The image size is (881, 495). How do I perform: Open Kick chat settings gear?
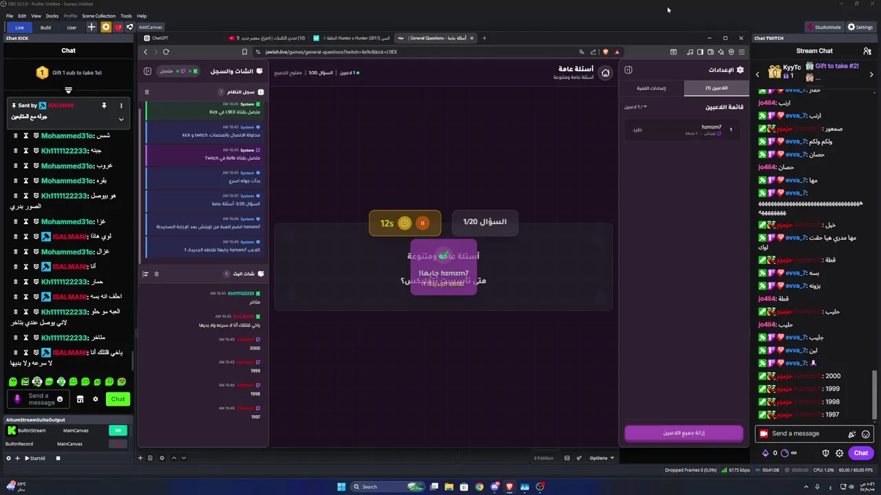pyautogui.click(x=96, y=399)
